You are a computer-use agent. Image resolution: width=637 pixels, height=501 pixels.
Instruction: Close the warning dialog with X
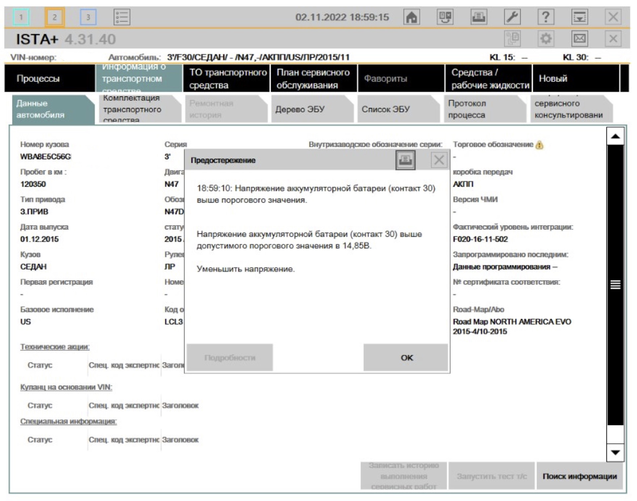(439, 160)
